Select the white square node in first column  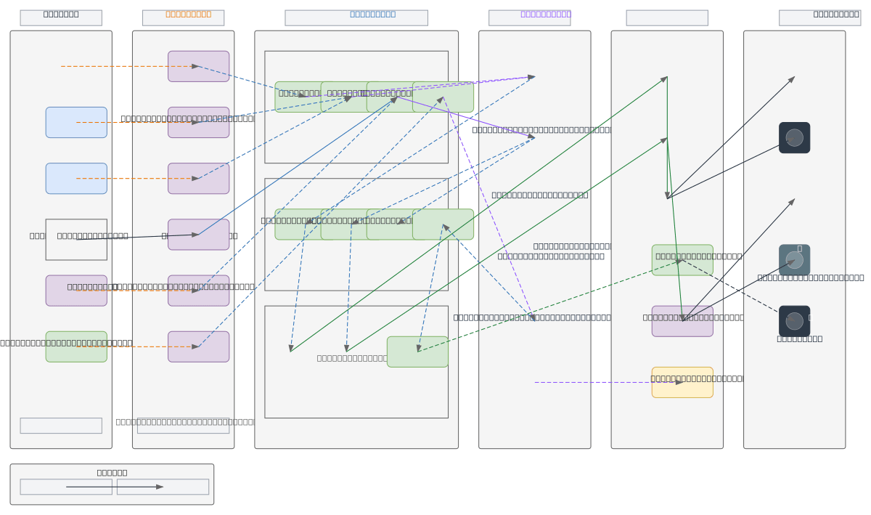(76, 240)
